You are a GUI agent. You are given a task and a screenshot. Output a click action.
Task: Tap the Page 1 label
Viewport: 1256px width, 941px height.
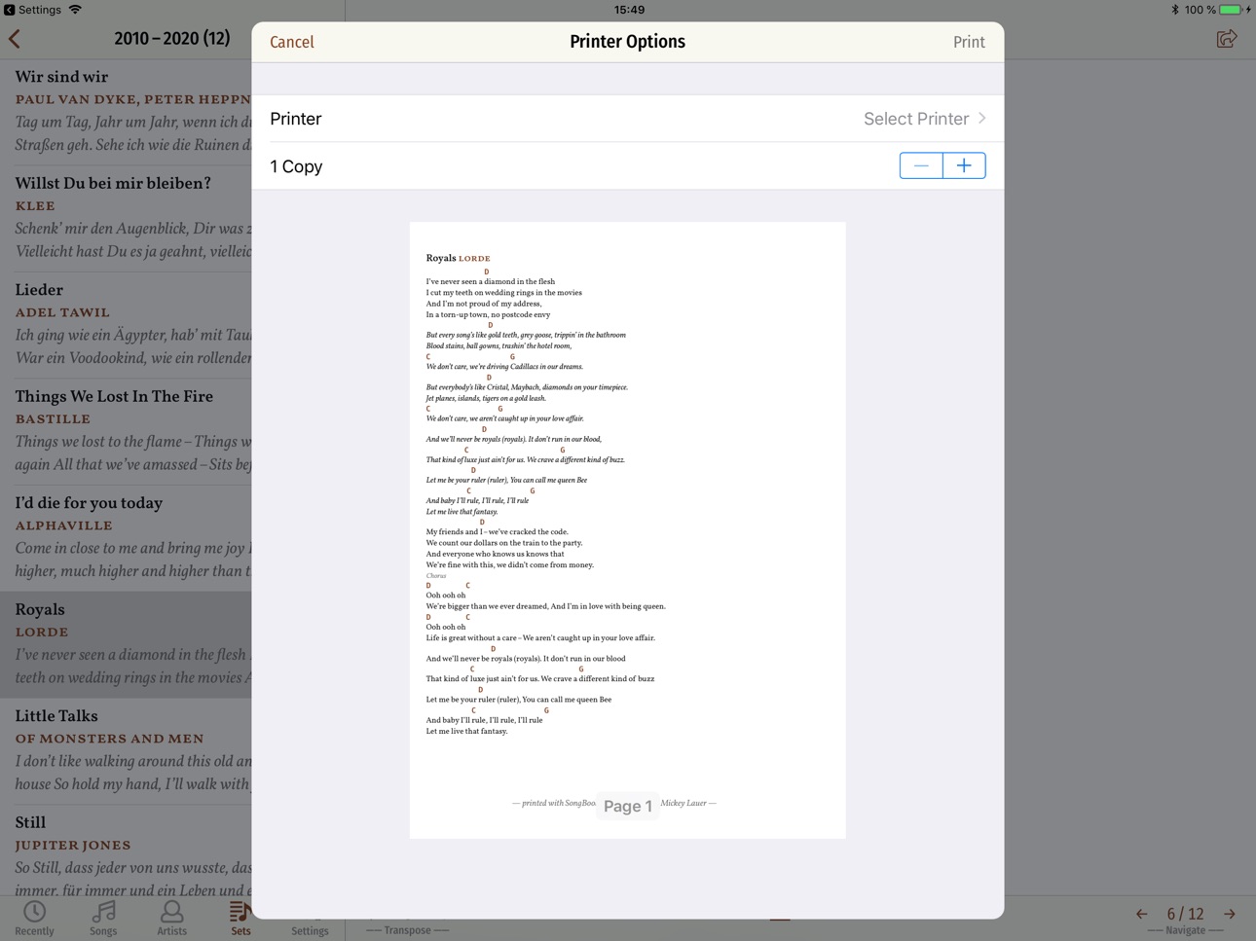628,806
